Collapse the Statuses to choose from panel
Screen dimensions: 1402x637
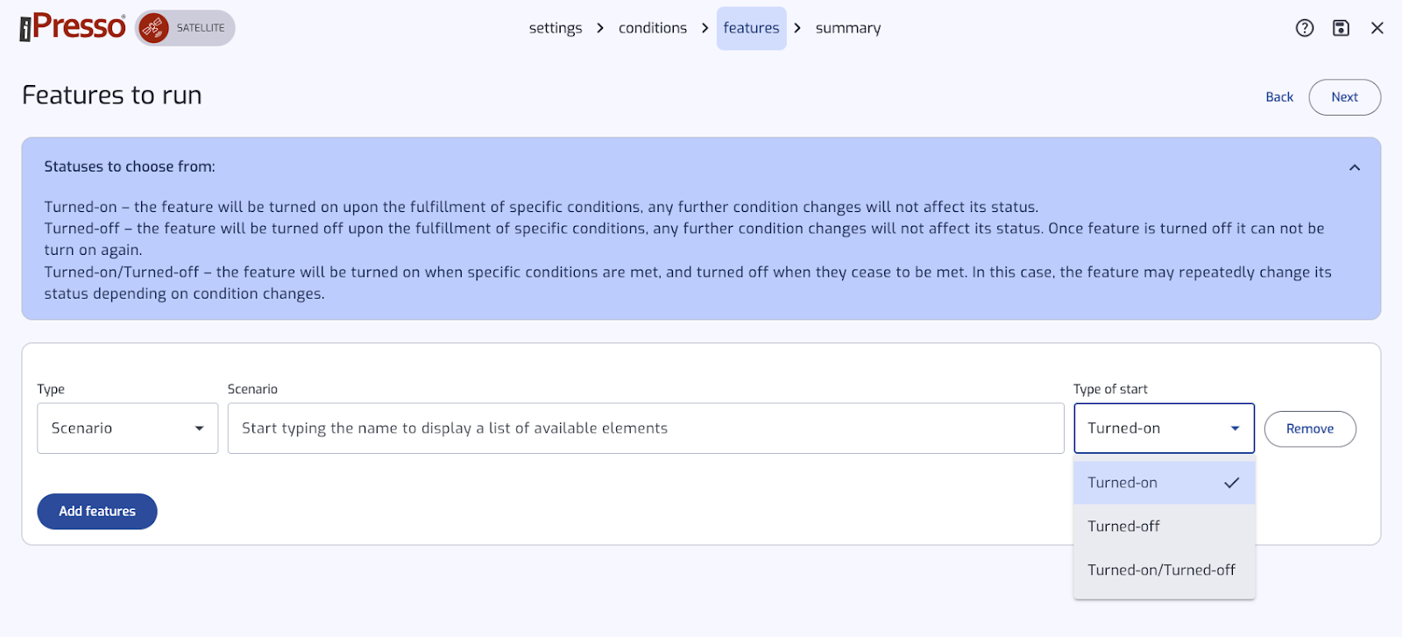[x=1355, y=167]
